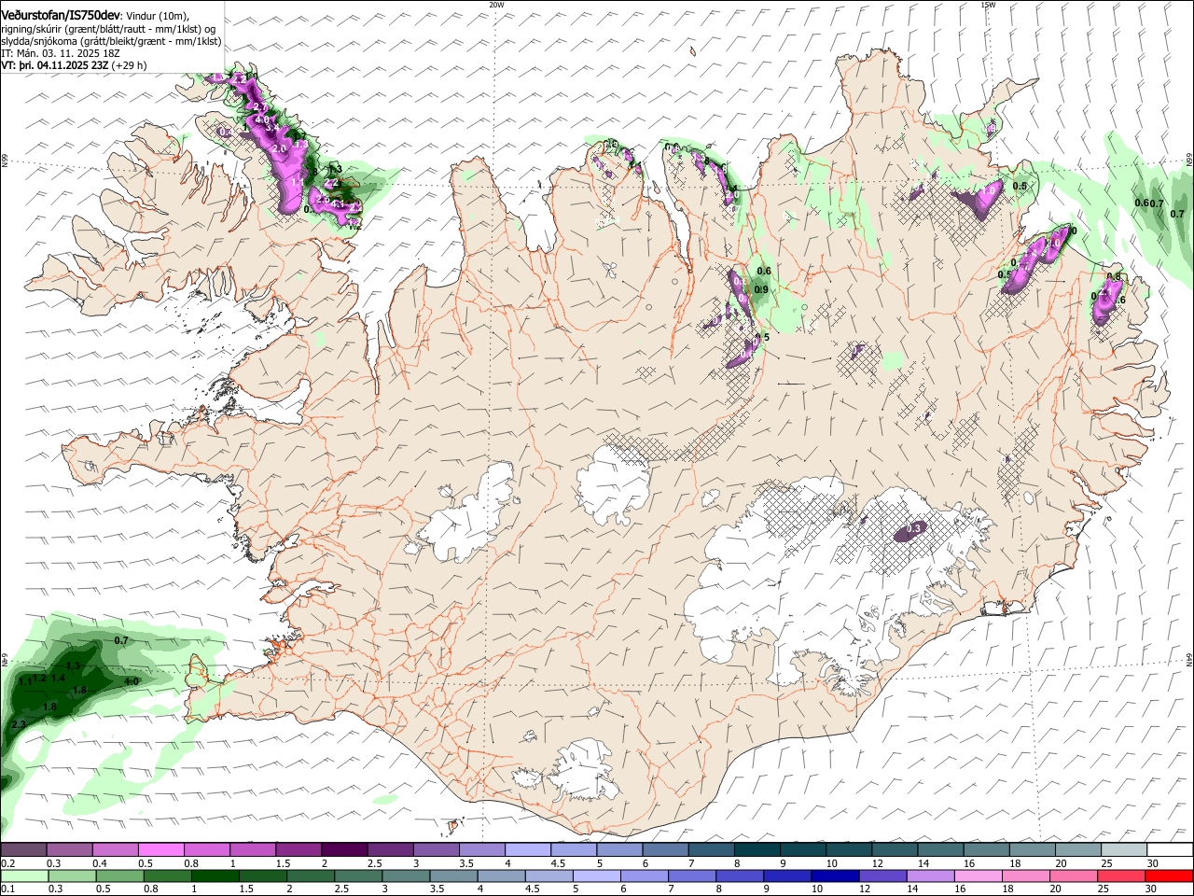
Task: Click the 'VT: þri. 04.11.2025 23Z (+29 h)' line
Action: click(74, 66)
